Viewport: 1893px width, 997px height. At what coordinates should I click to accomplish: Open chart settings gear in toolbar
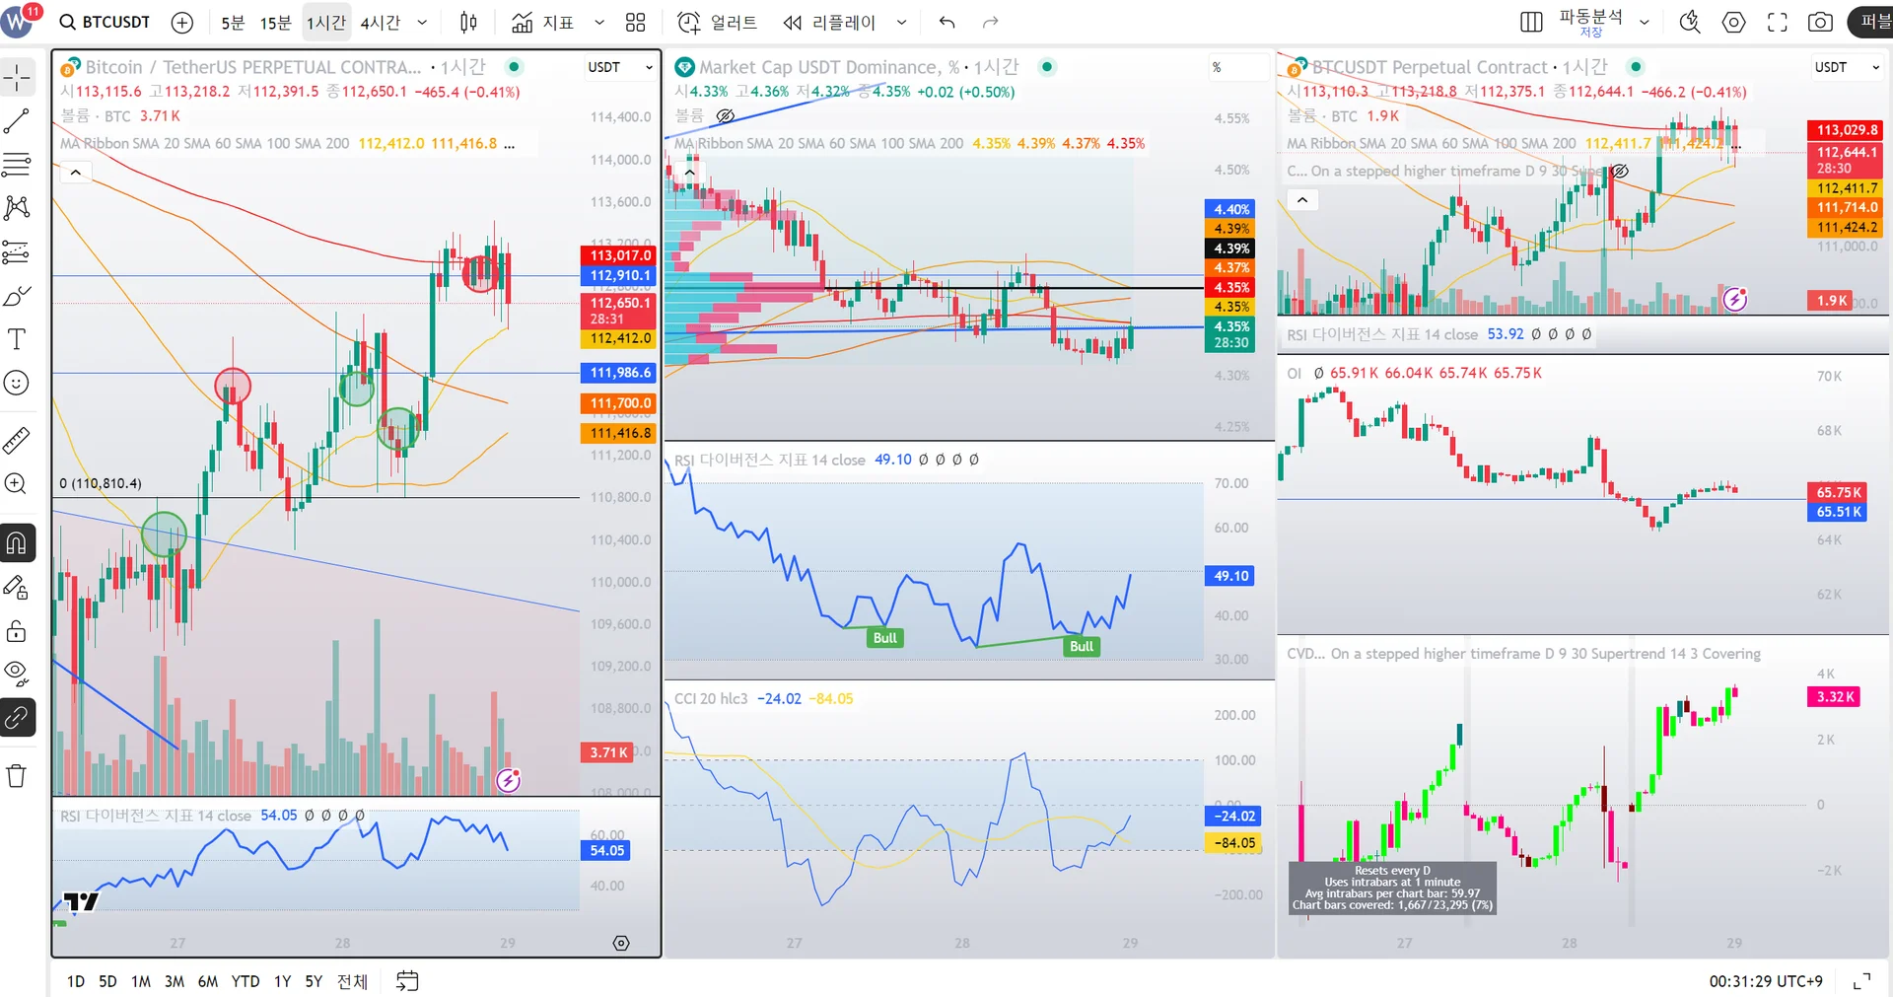pyautogui.click(x=1733, y=22)
